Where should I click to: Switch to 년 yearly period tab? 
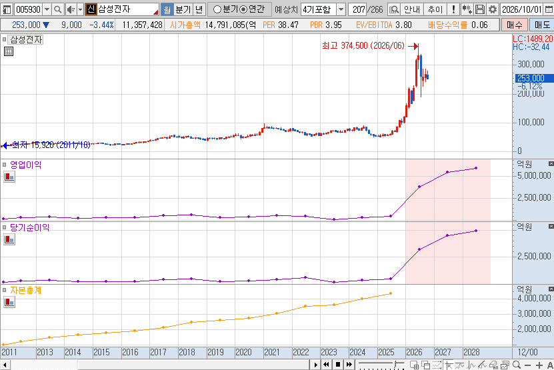point(199,9)
